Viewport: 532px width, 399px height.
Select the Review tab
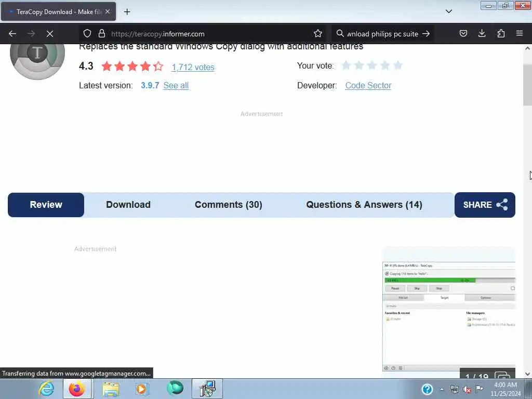coord(46,205)
